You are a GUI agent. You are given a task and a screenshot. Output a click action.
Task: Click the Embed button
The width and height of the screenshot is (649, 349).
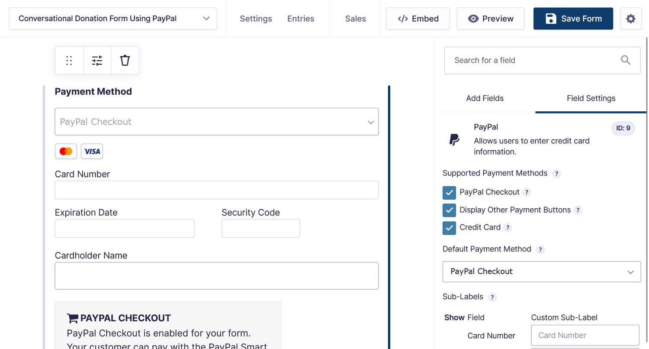tap(418, 19)
